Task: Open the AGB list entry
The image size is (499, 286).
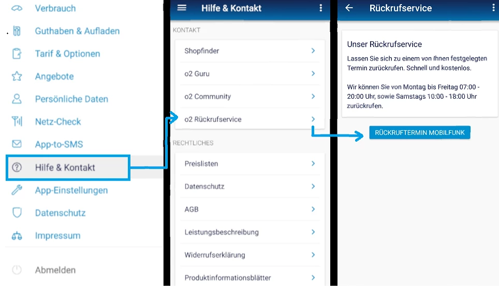Action: pos(192,209)
